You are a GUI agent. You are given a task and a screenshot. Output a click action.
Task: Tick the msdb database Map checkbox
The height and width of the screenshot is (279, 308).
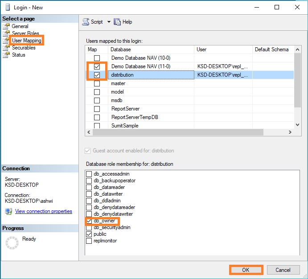(97, 100)
